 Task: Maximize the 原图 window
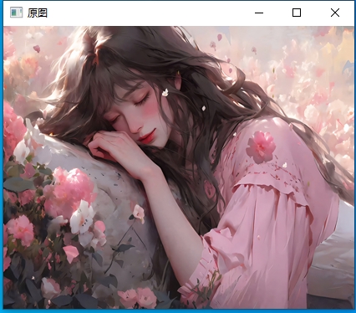297,13
